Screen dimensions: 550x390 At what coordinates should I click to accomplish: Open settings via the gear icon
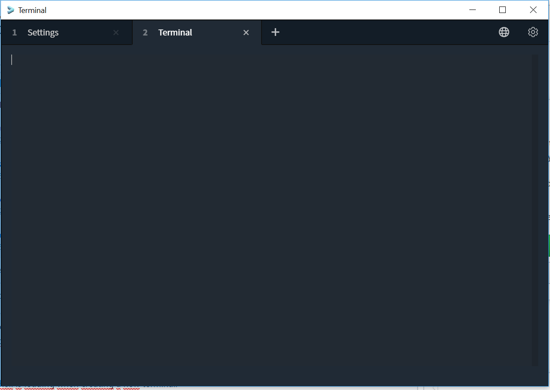tap(533, 32)
